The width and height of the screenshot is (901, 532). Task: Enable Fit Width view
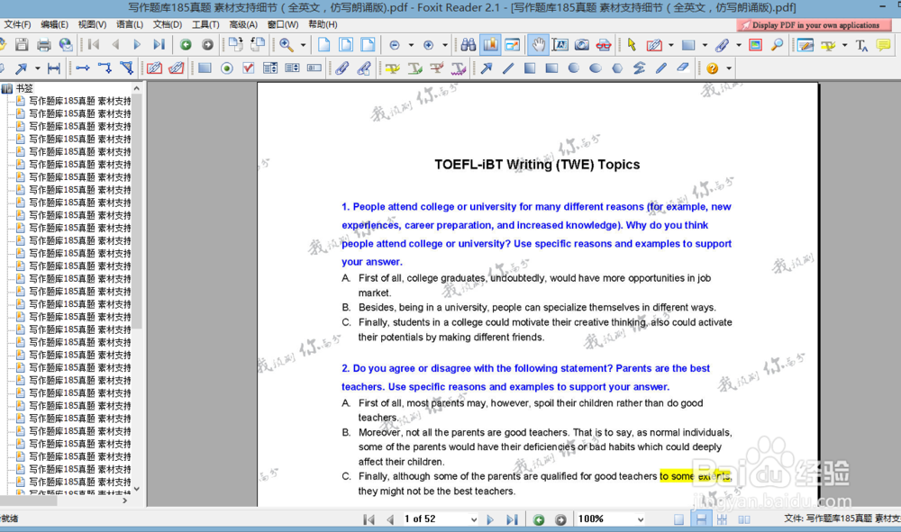click(368, 45)
